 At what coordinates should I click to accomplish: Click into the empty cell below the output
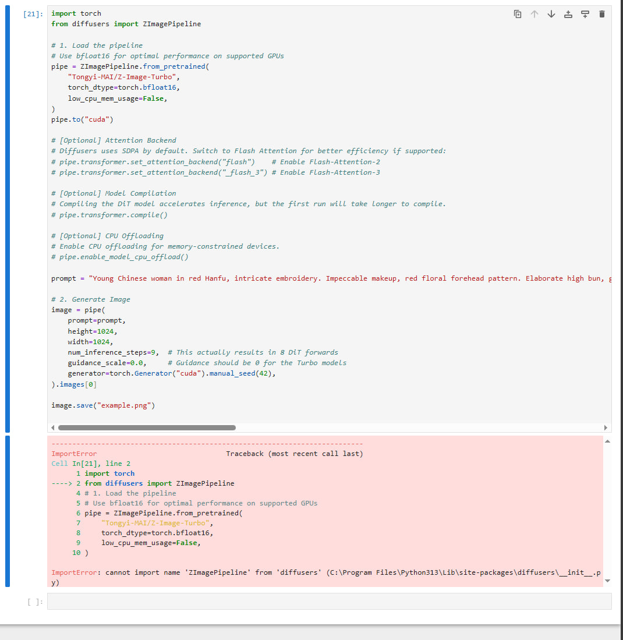pos(329,601)
